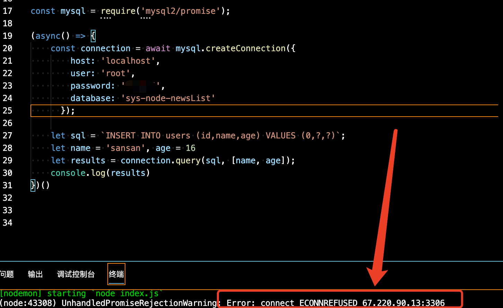Click the async keyword on line 19
The height and width of the screenshot is (308, 503).
coord(48,36)
